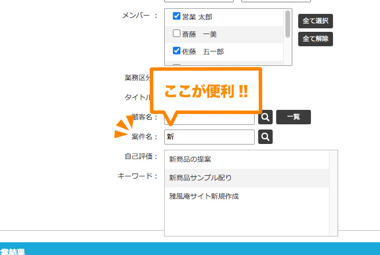
Task: Select the 新商品の提案 suggestion
Action: point(247,160)
